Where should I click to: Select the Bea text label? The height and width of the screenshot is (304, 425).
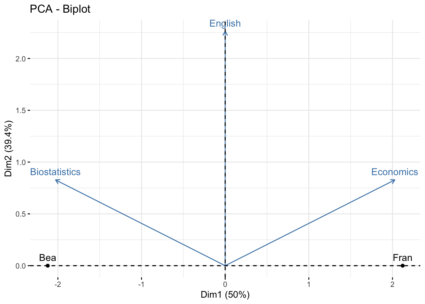(x=47, y=258)
